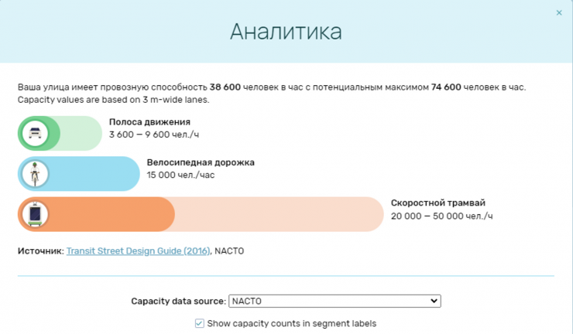
Task: Click the cyclist icon in the blue bar
Action: pyautogui.click(x=33, y=174)
